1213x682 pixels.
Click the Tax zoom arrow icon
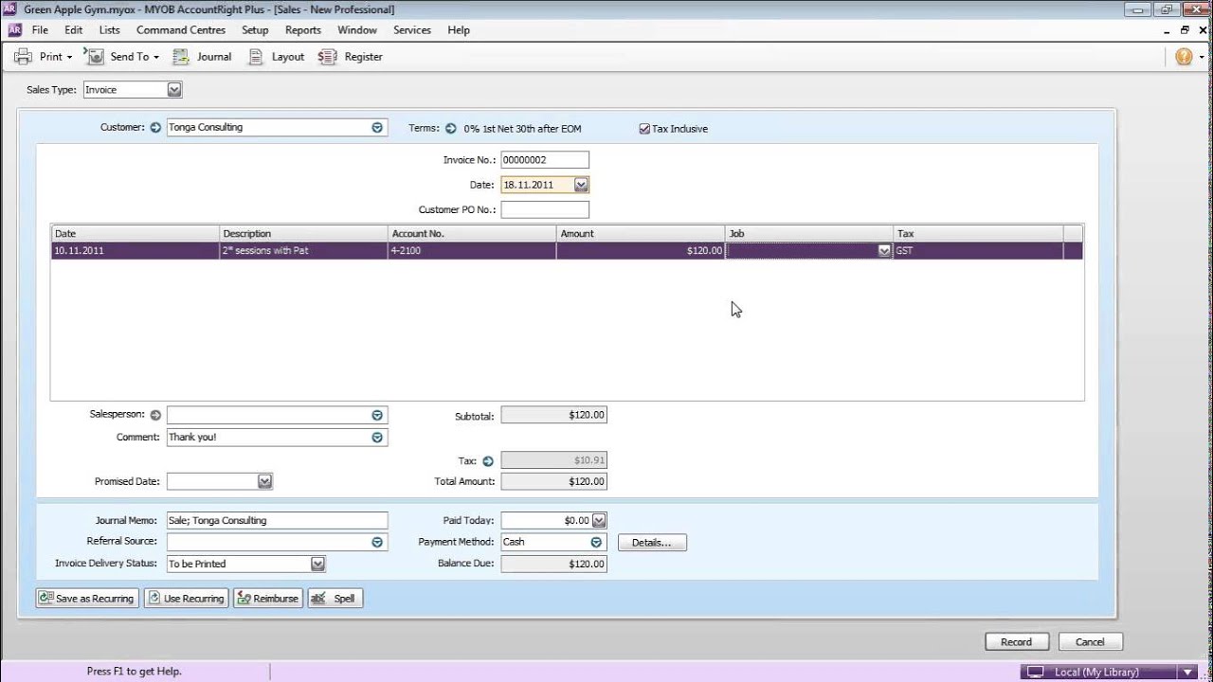tap(488, 461)
